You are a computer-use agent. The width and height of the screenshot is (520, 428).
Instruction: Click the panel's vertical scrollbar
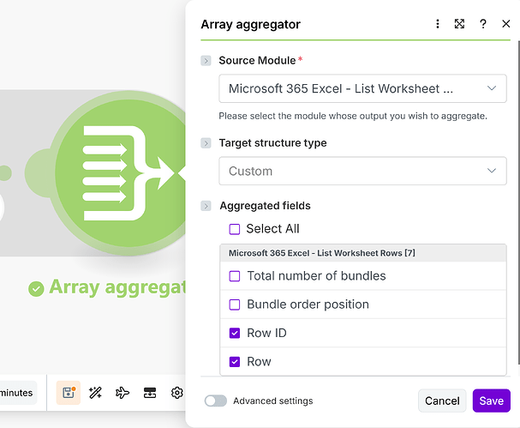(x=518, y=202)
